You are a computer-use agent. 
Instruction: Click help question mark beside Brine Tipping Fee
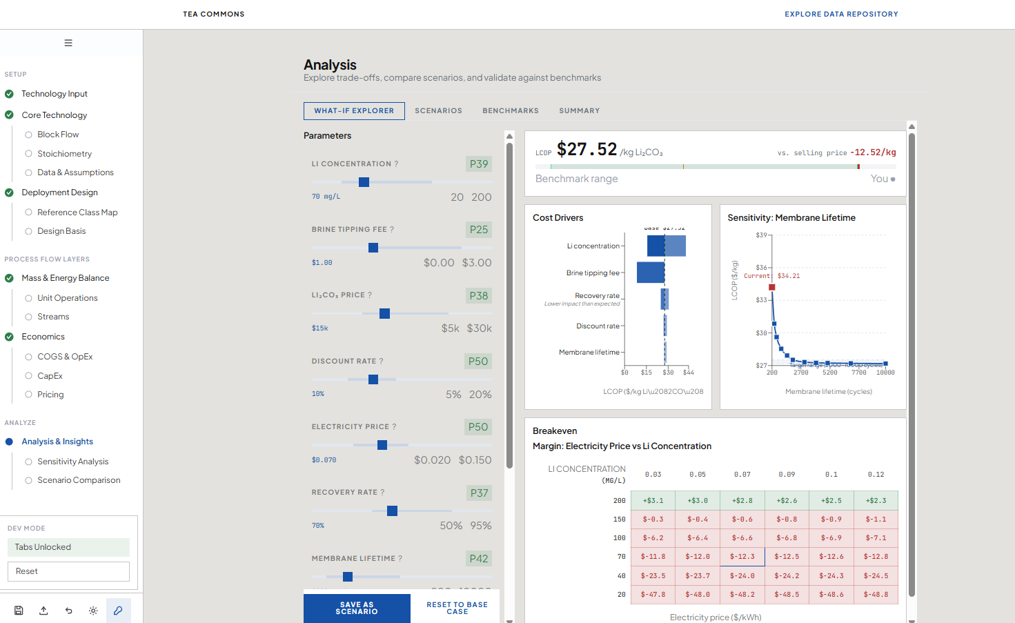click(392, 230)
